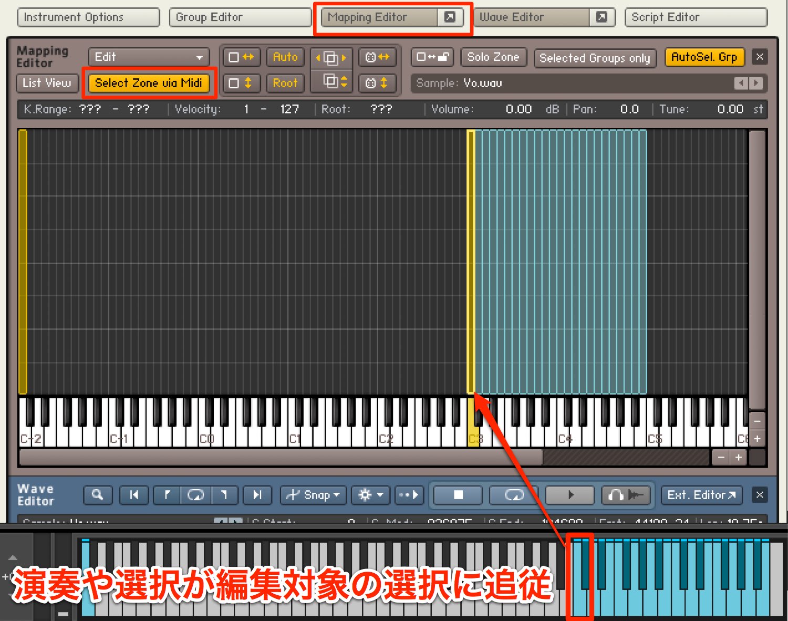Open the Instrument Options tab
788x621 pixels.
88,17
